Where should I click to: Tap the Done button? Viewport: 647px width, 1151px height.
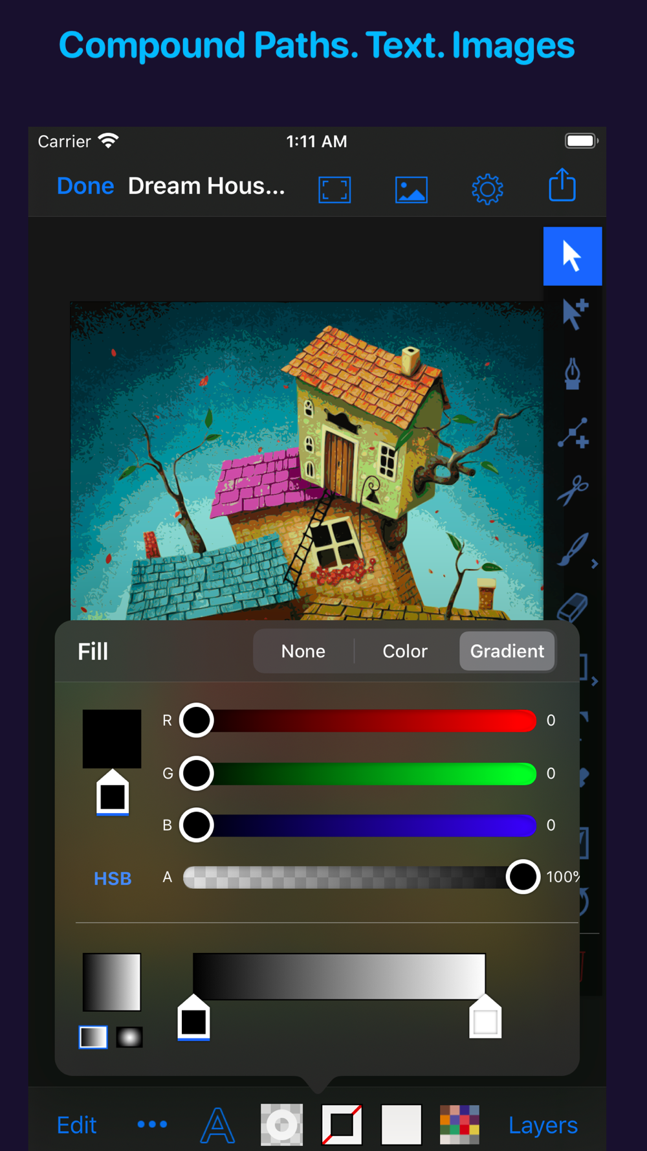pyautogui.click(x=85, y=186)
